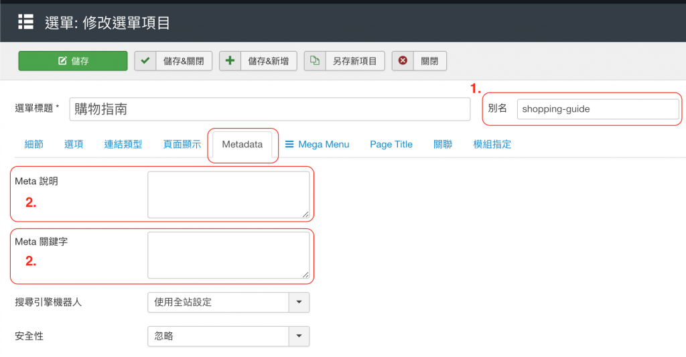Click the checkmark icon on 儲存&關閉
Viewport: 686px width, 357px height.
pyautogui.click(x=145, y=61)
